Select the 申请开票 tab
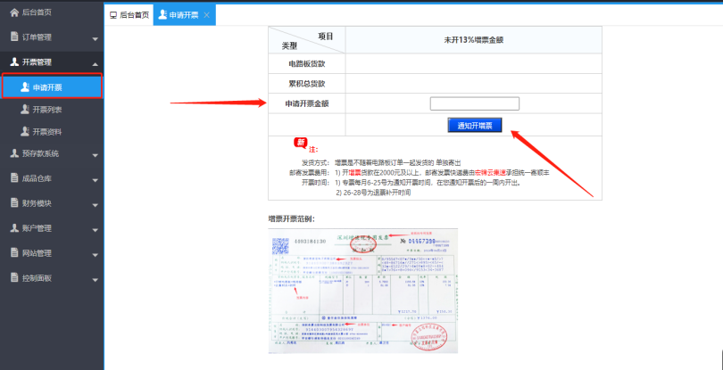 point(179,16)
